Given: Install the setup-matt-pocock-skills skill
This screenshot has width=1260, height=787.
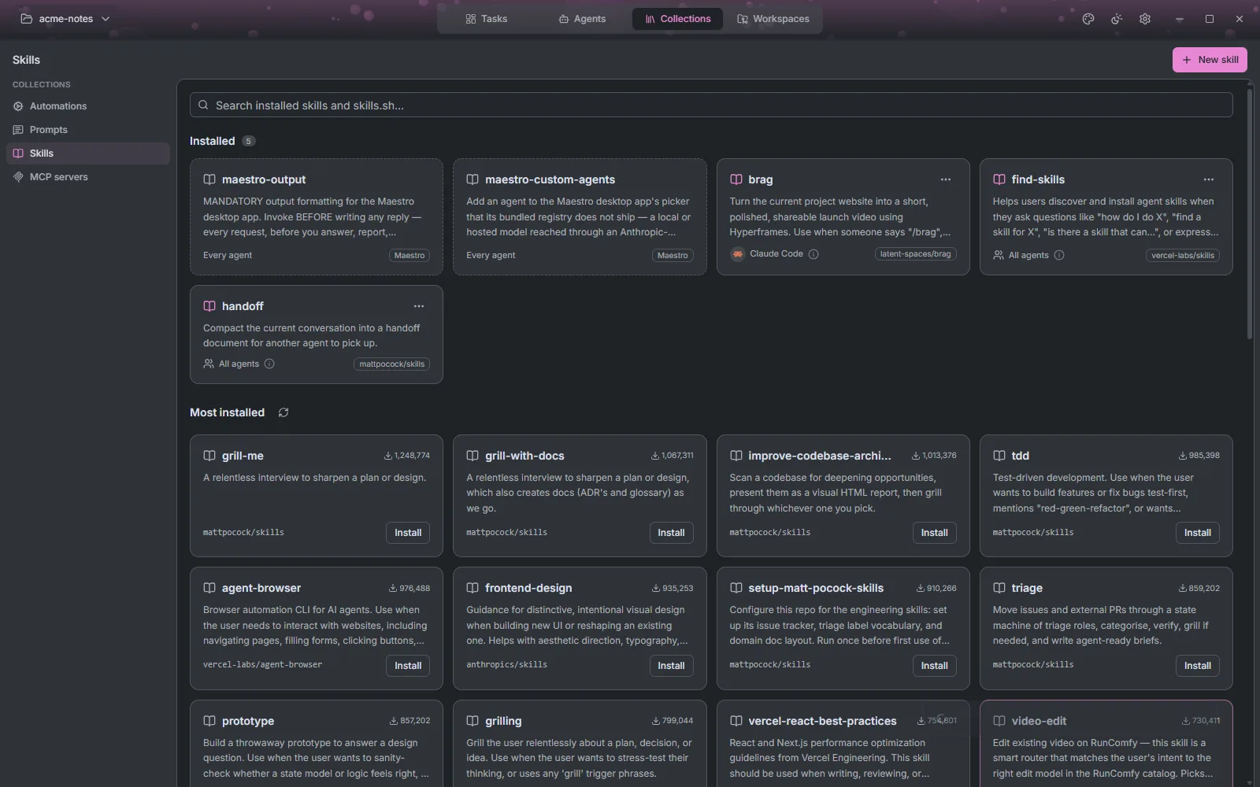Looking at the screenshot, I should tap(935, 666).
